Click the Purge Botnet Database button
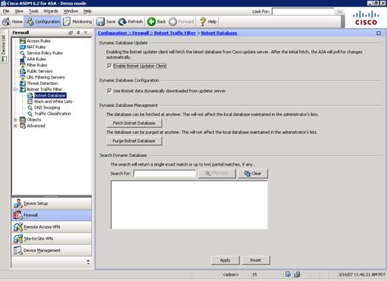 click(x=134, y=141)
